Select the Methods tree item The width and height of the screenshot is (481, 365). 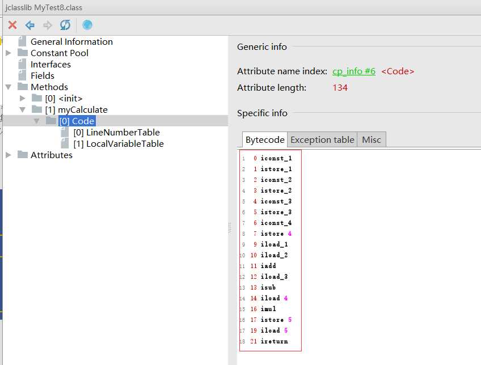click(49, 87)
